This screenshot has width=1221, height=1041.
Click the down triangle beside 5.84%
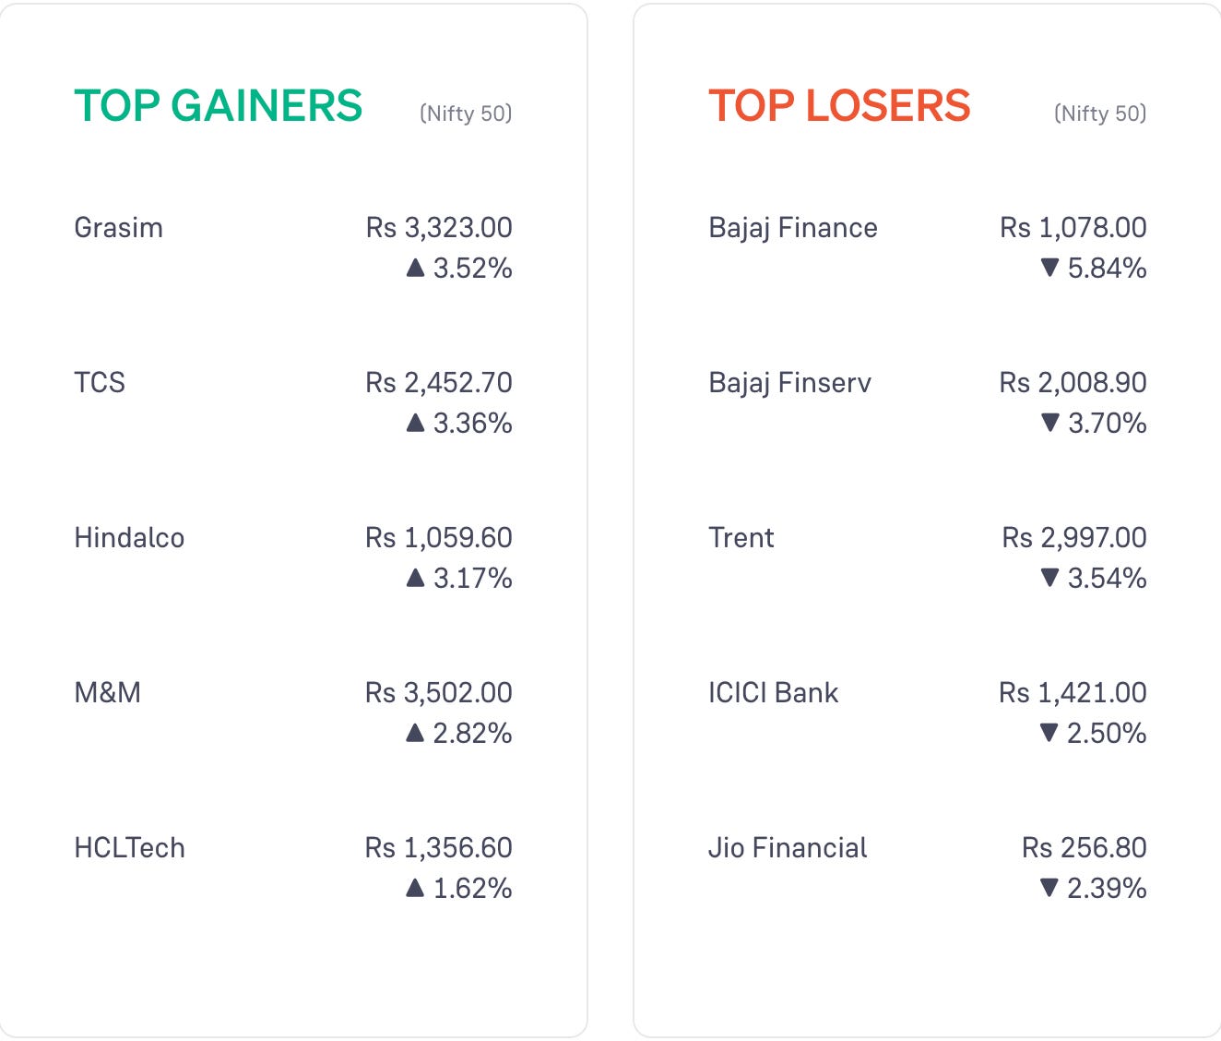[x=1049, y=268]
